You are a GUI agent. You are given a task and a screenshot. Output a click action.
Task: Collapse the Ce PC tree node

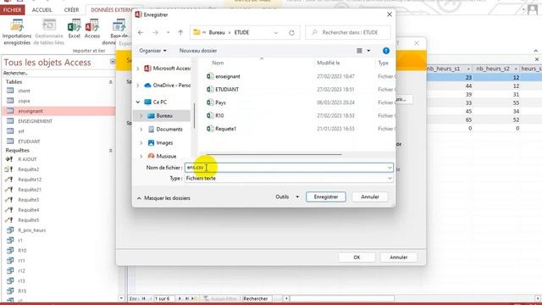(138, 103)
